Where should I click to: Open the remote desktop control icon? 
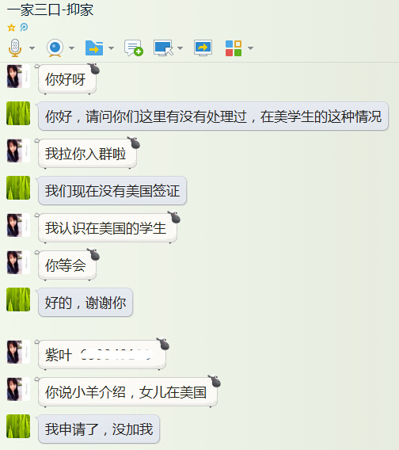pos(164,48)
